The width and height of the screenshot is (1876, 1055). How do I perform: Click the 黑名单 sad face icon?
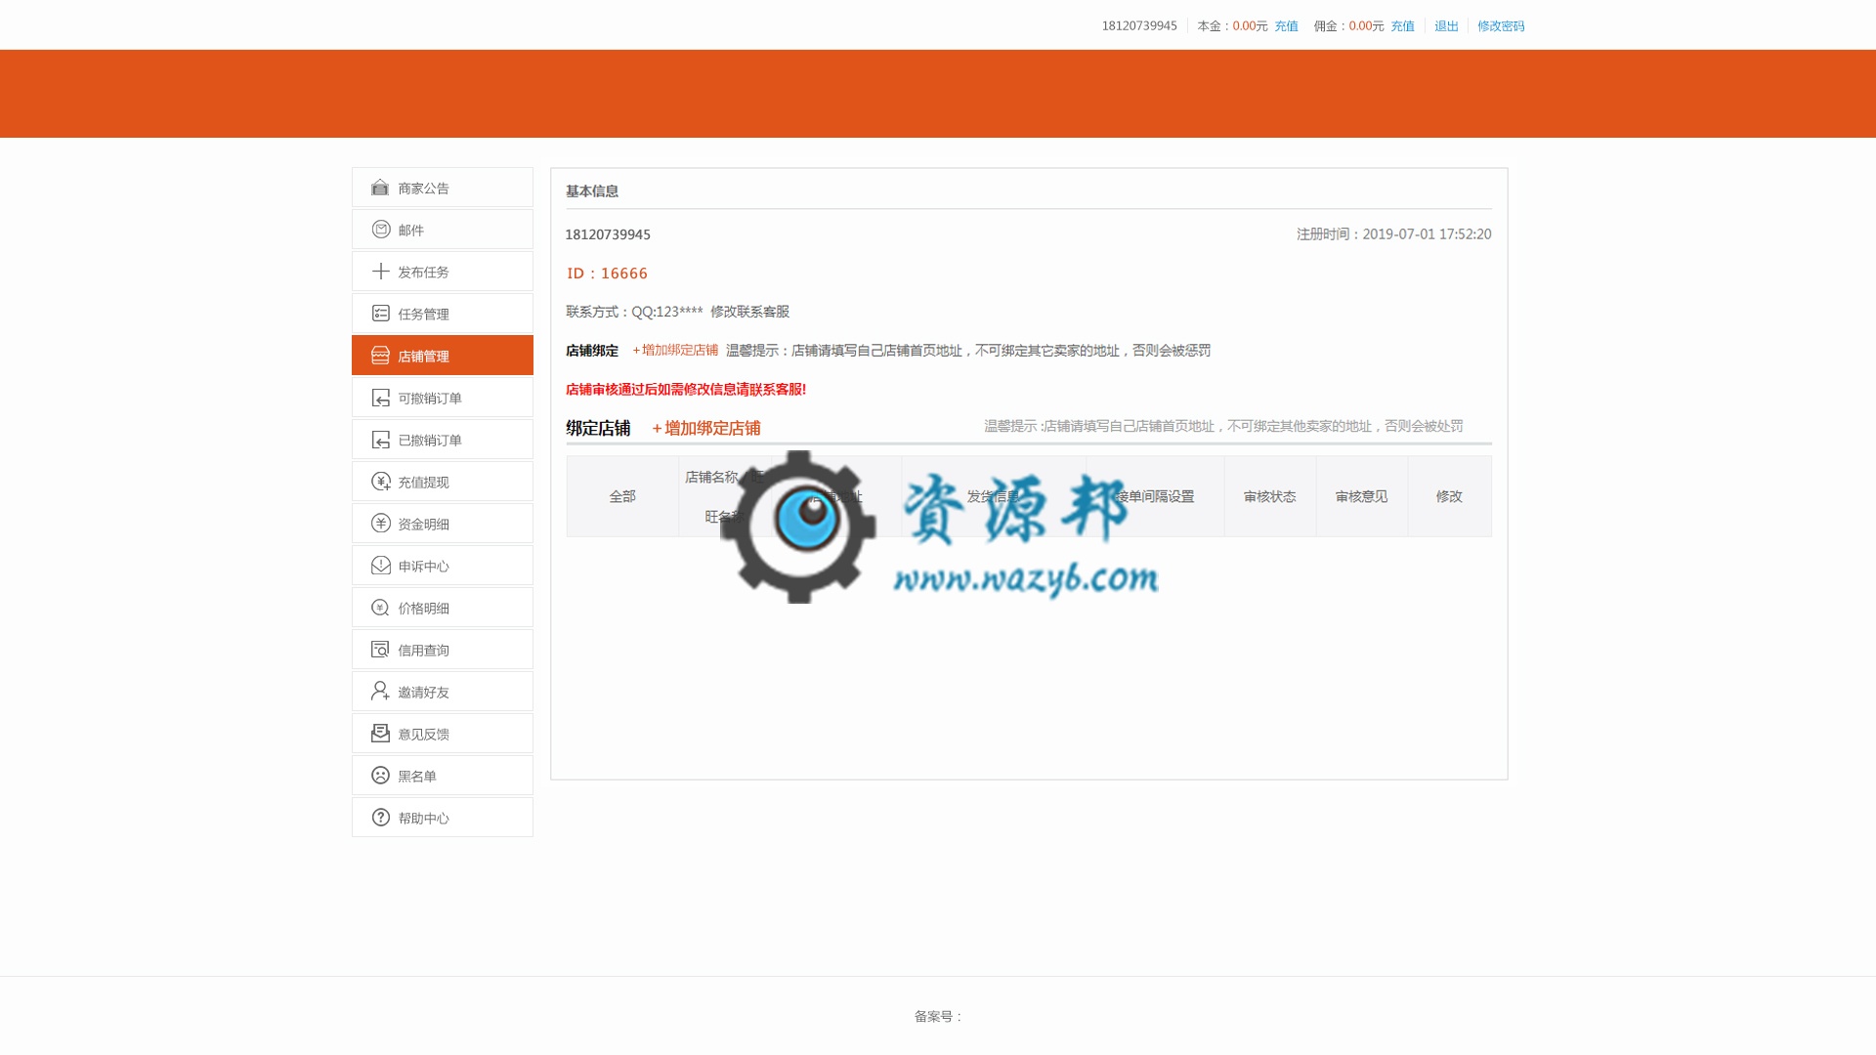(380, 776)
